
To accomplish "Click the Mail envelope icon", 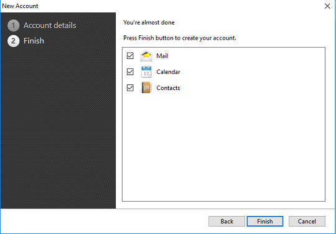I will click(146, 56).
